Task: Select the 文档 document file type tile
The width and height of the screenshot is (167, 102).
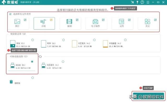Action: (122, 23)
